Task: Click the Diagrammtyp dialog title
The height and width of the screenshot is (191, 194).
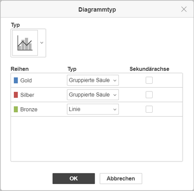Action: [x=97, y=9]
